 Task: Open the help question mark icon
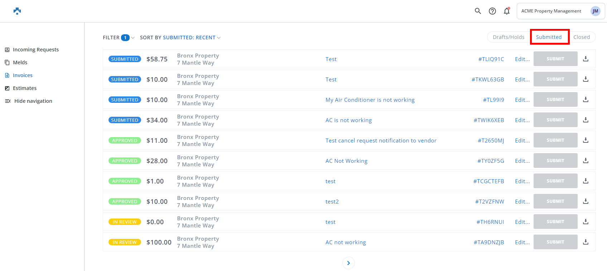tap(492, 11)
